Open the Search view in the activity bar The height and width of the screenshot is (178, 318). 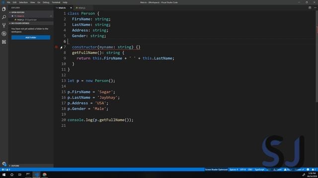tap(4, 17)
